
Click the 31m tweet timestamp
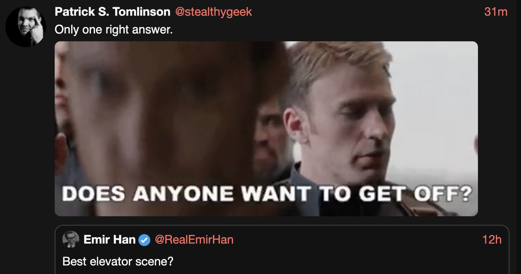[496, 12]
